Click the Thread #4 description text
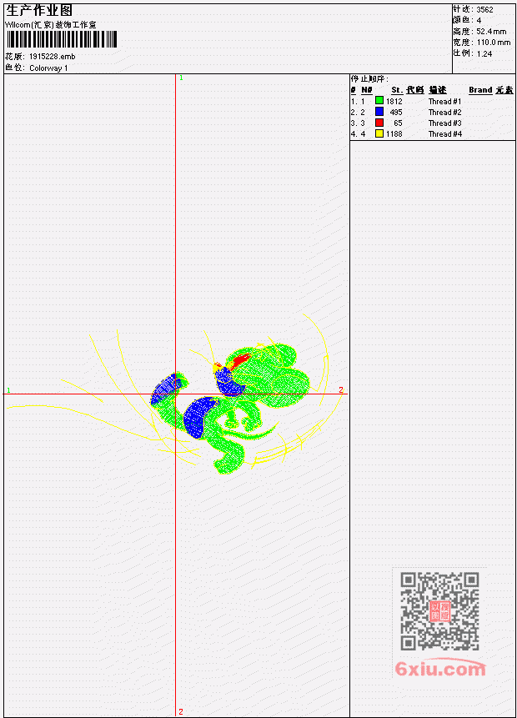Screen dimensions: 517x718 445,134
